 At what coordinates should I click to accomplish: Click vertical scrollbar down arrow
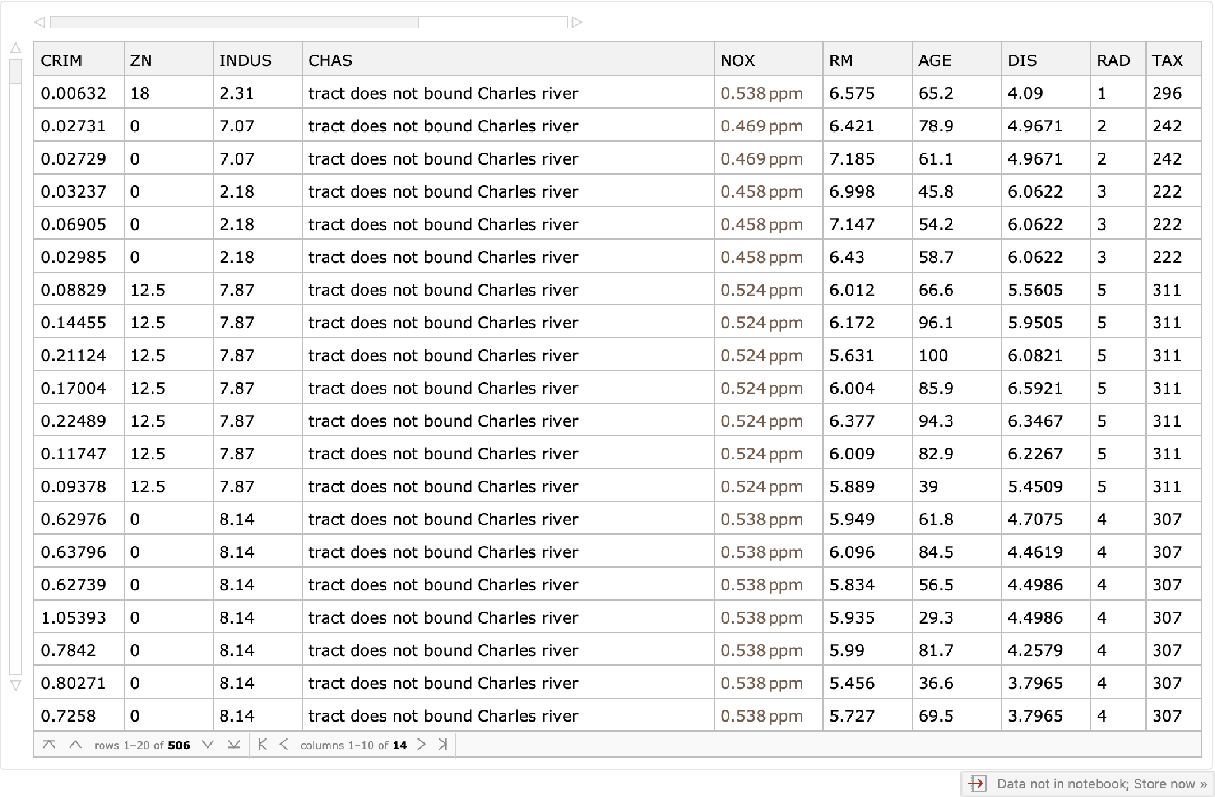click(16, 686)
